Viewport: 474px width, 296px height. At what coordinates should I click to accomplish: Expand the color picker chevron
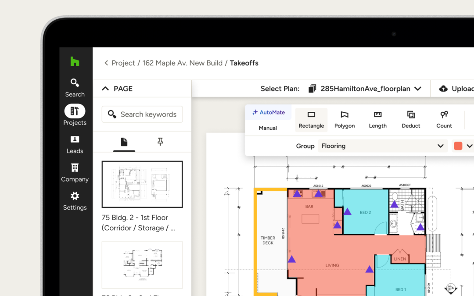pyautogui.click(x=469, y=146)
